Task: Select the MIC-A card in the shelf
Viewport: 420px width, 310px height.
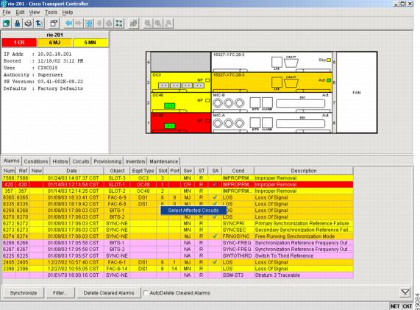Action: (x=271, y=123)
